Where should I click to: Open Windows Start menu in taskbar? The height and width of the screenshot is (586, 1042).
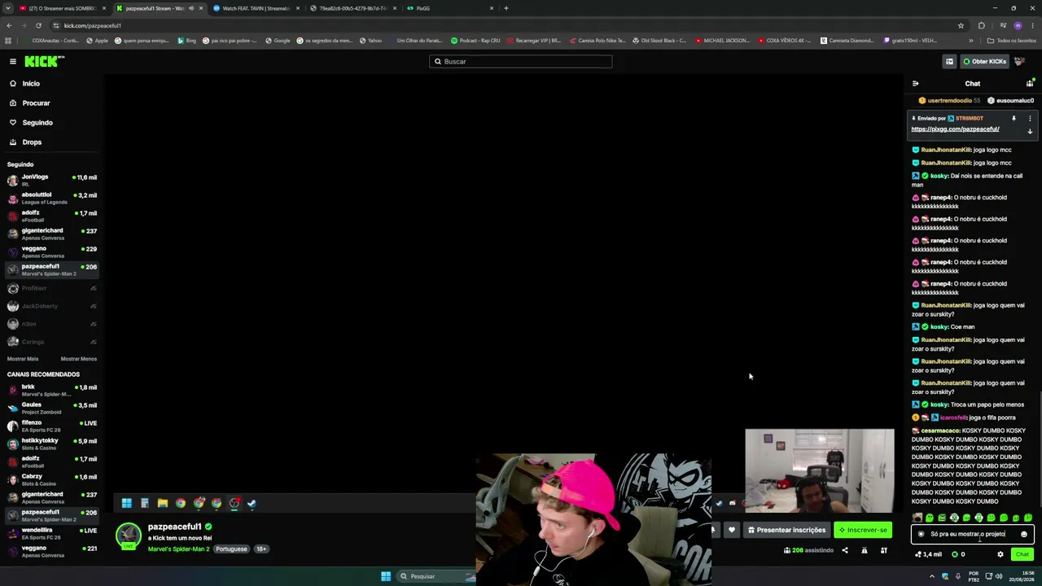click(x=386, y=576)
